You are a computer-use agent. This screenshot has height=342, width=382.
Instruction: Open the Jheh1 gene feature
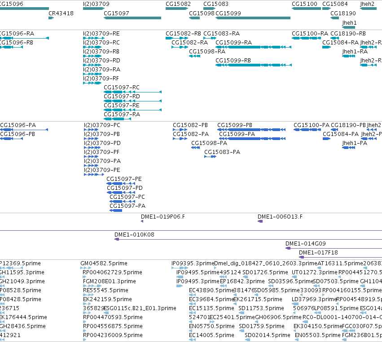349,27
